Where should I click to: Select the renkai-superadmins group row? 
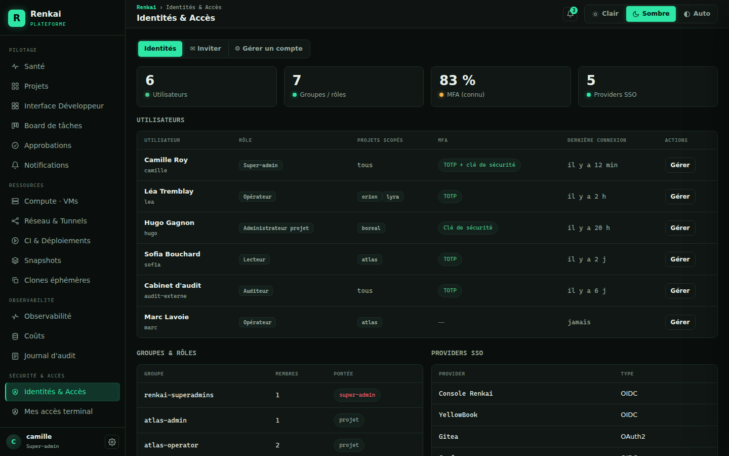(280, 395)
